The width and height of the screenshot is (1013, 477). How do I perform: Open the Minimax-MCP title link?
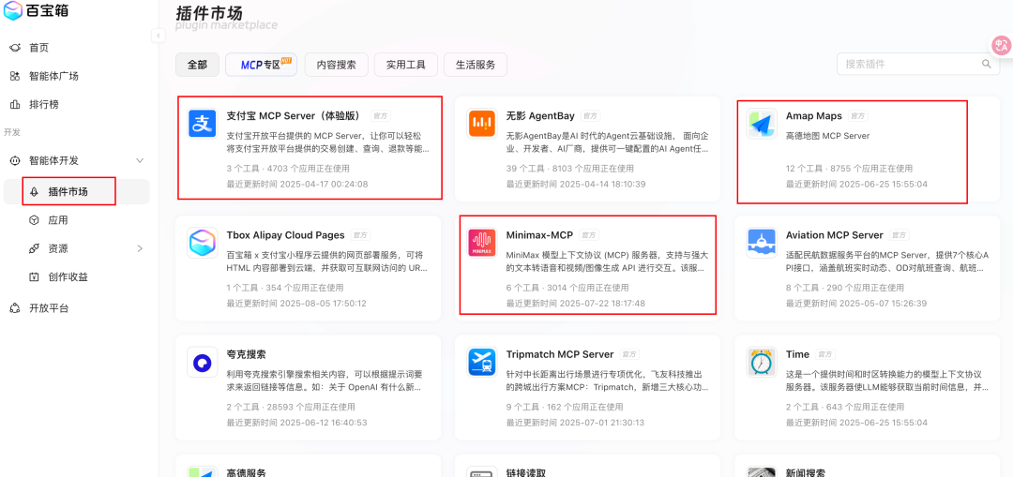point(539,235)
